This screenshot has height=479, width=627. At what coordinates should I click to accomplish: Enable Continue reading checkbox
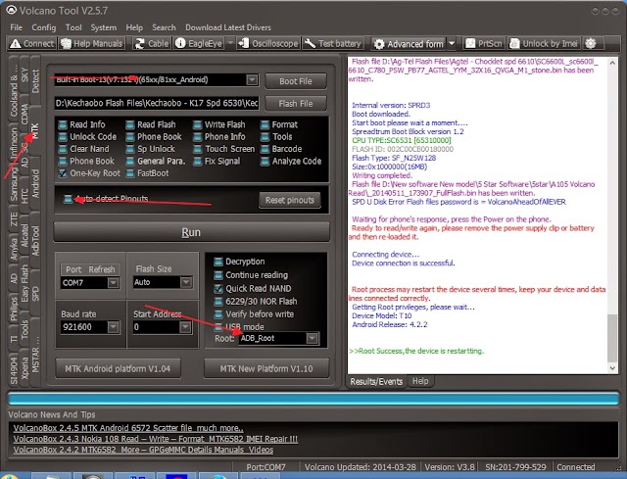tap(218, 275)
